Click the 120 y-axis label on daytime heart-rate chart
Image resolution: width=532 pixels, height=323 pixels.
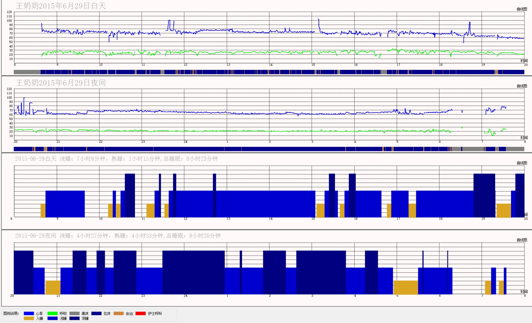pos(9,12)
